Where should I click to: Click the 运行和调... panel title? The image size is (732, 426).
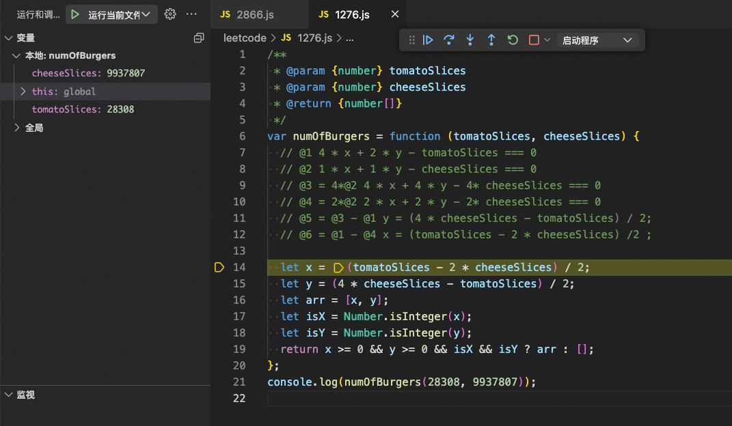tap(38, 14)
